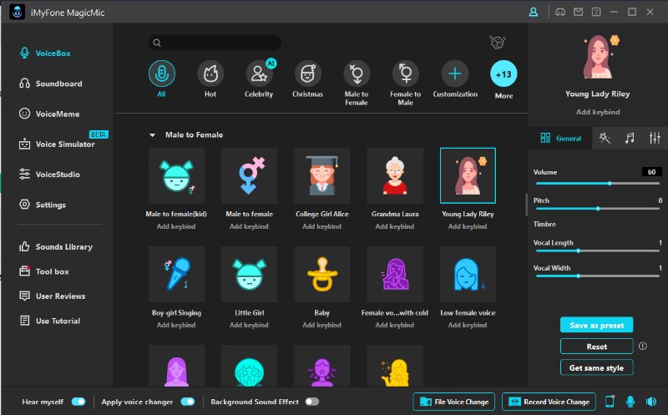Adjust the Vocal Width slider
Image resolution: width=668 pixels, height=415 pixels.
point(598,276)
